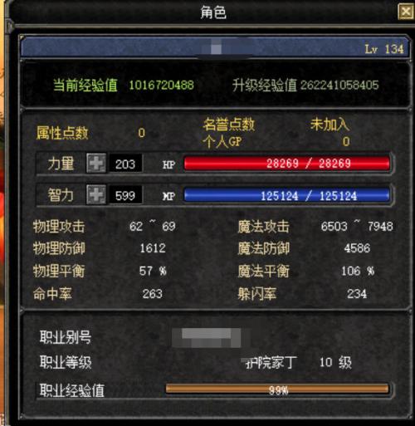The image size is (415, 426).
Task: Click the 升级经验值 value
Action: pyautogui.click(x=339, y=85)
